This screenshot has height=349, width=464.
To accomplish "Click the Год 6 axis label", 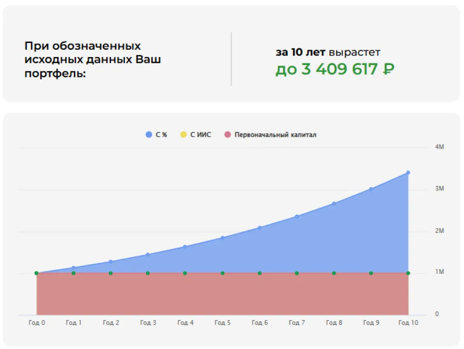I will (x=260, y=323).
